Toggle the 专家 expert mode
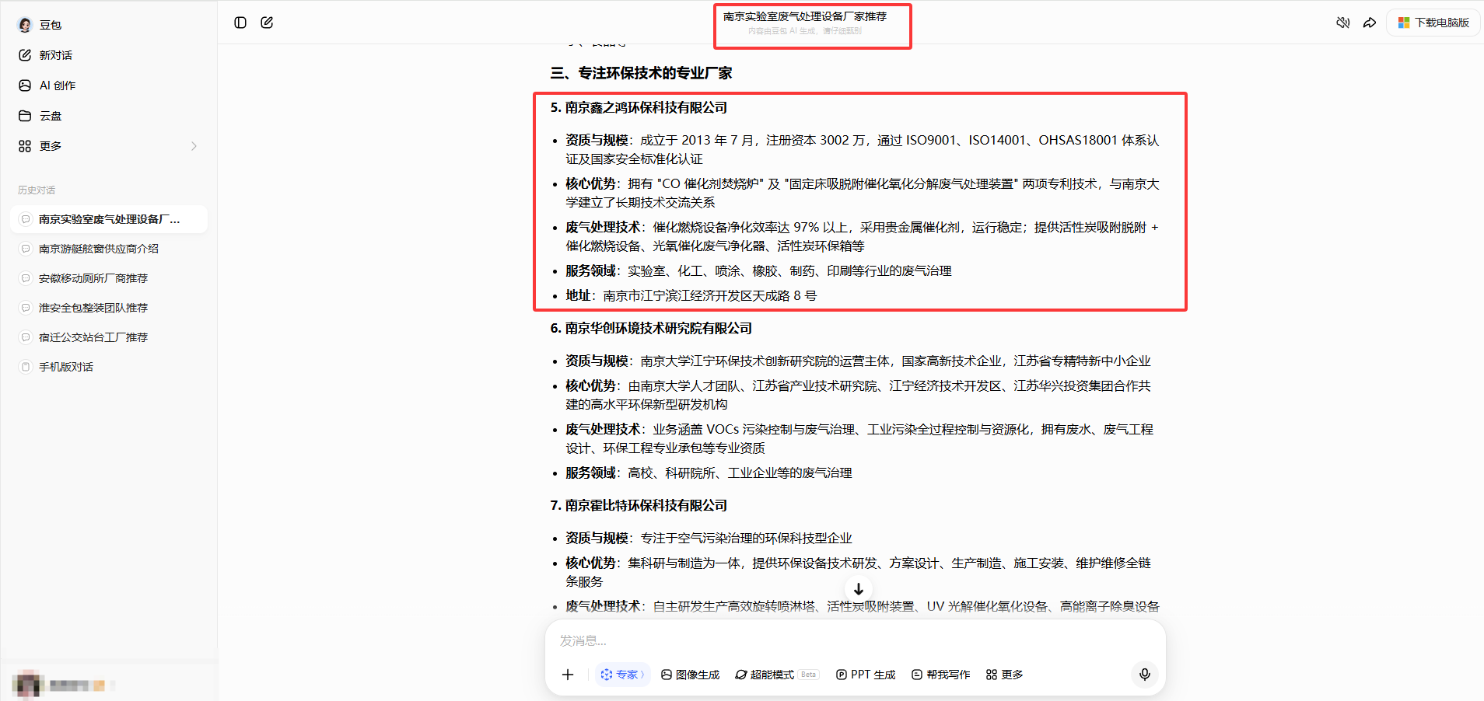The height and width of the screenshot is (701, 1484). (622, 675)
